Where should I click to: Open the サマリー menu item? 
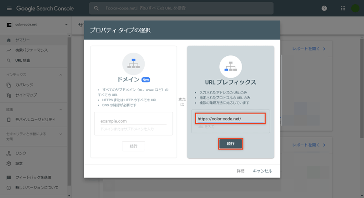pos(34,40)
